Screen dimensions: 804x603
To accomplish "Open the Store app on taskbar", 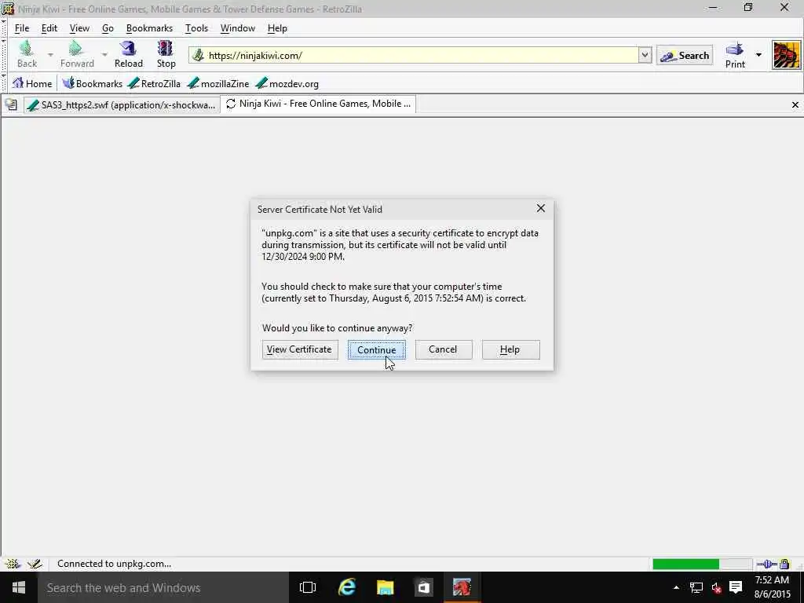I will (423, 587).
